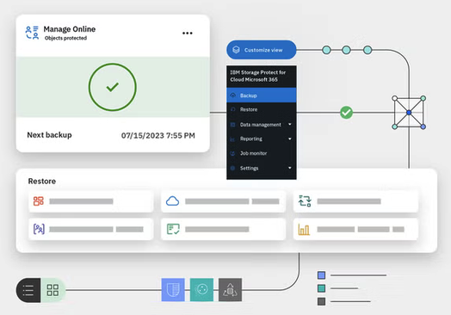Click the blue shield tile
451x315 pixels.
click(x=173, y=290)
